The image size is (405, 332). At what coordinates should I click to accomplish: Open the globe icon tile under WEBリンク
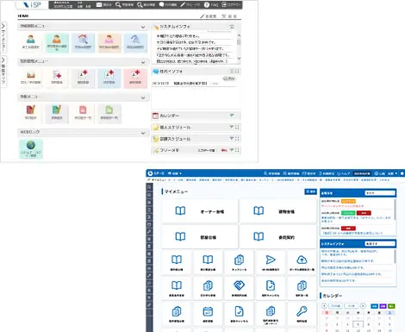(31, 148)
